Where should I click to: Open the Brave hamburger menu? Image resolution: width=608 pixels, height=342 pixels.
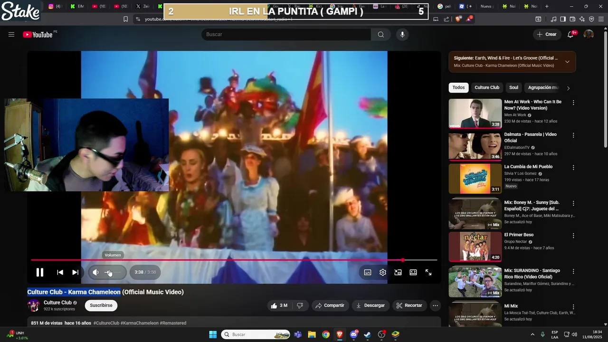[x=601, y=19]
